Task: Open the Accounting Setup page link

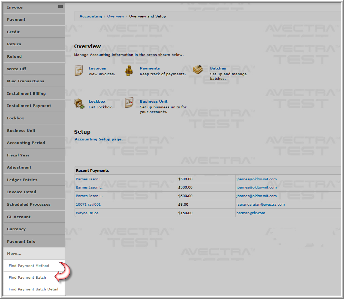Action: pos(99,139)
